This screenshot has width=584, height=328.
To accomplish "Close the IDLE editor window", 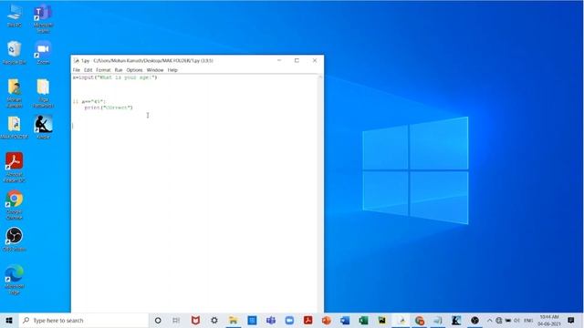I will (x=315, y=60).
